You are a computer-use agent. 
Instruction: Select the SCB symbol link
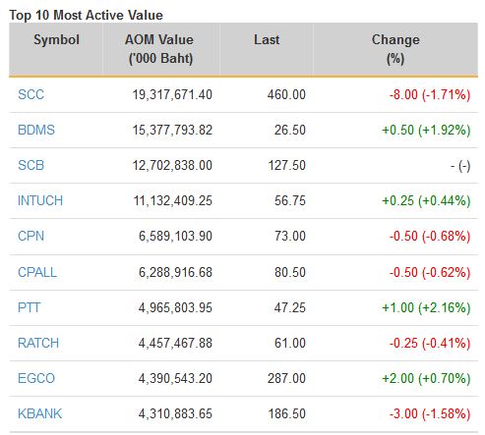pos(30,165)
